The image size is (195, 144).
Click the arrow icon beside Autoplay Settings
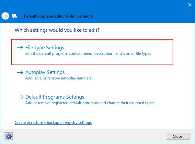(20, 72)
